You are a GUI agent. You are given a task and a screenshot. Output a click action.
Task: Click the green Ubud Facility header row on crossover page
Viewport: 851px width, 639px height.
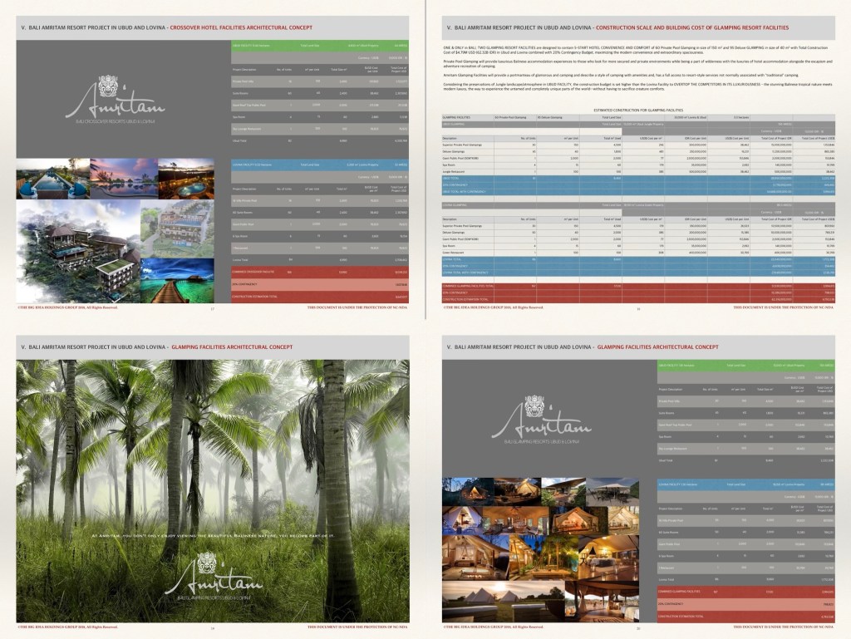(x=320, y=46)
